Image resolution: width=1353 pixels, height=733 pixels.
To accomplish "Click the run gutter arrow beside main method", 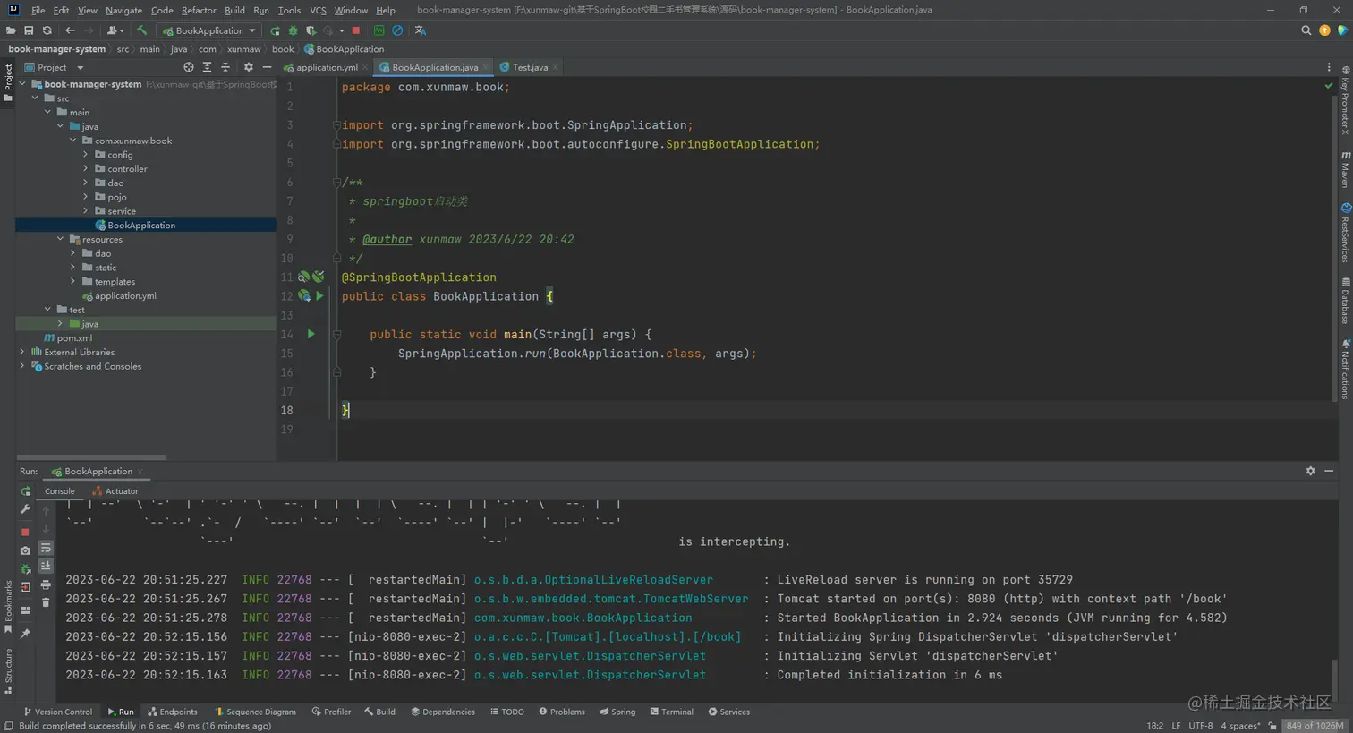I will 311,334.
